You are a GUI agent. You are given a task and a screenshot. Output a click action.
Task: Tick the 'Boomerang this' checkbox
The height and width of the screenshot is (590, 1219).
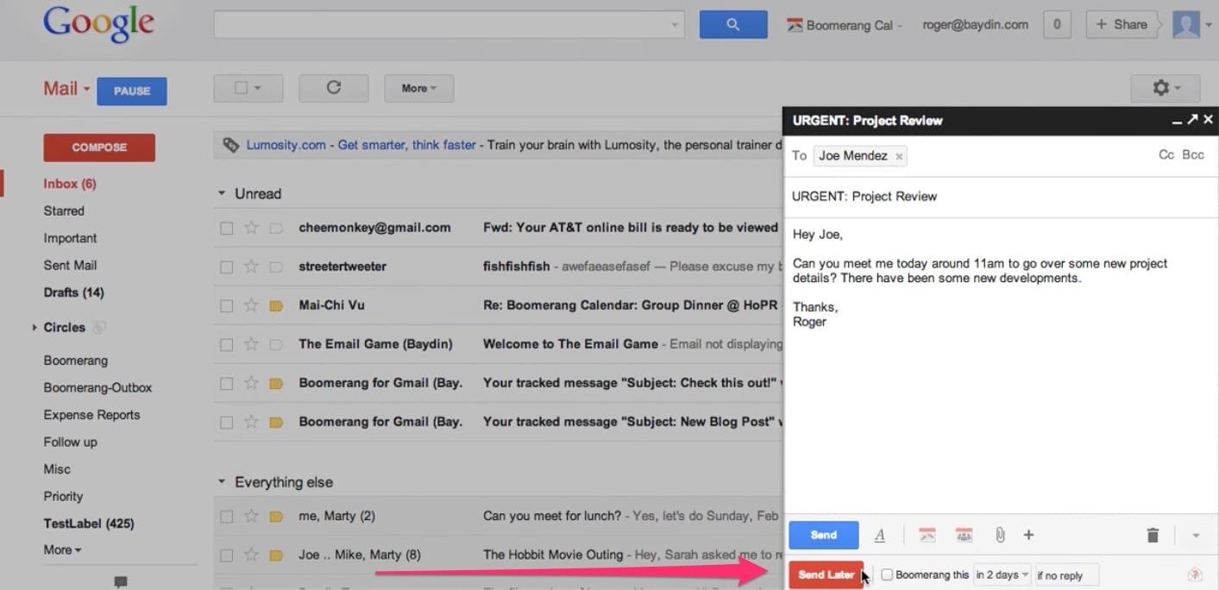point(887,575)
